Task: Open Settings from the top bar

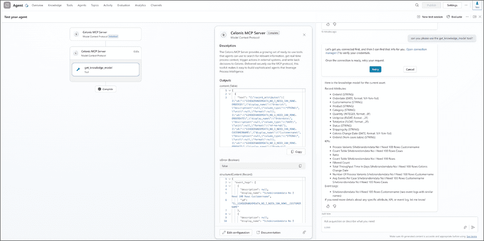Action: tap(452, 5)
